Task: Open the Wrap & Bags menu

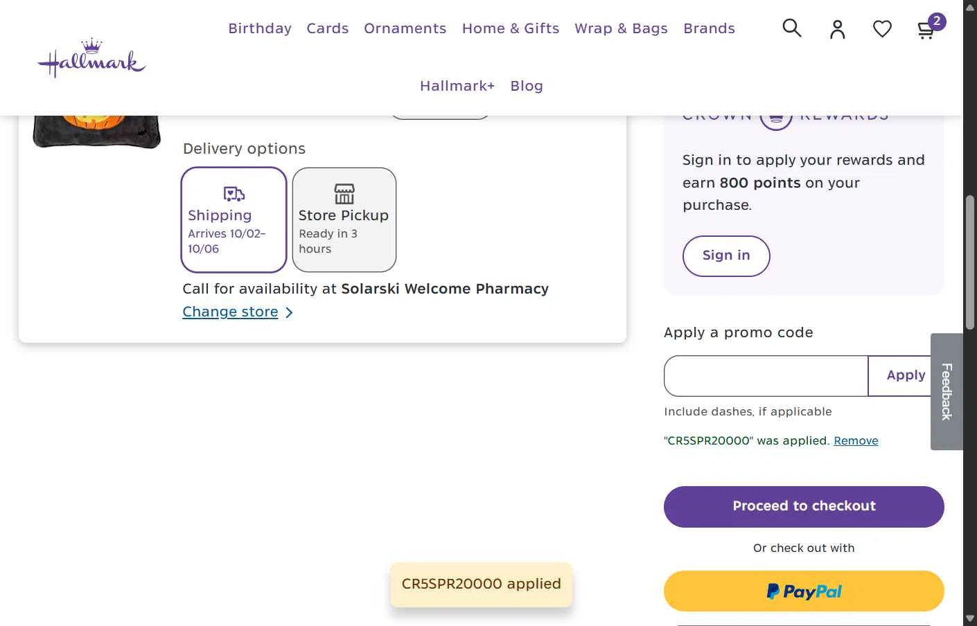Action: [621, 28]
